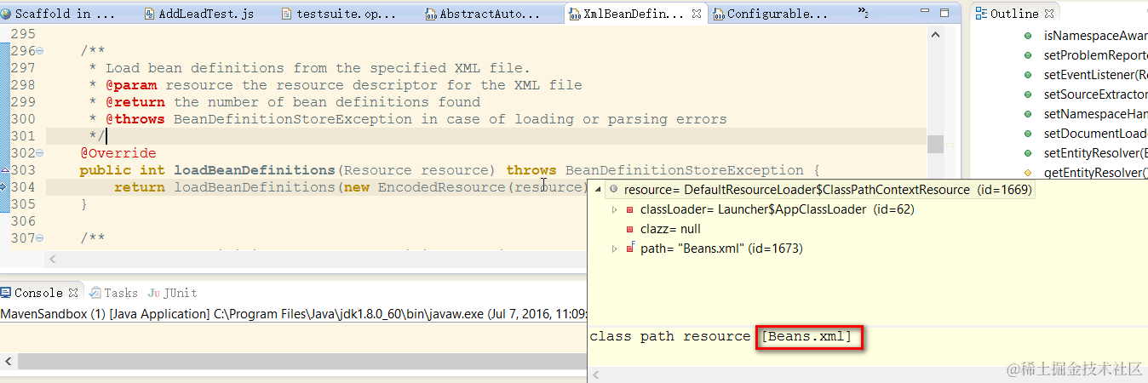Expand the classLoader field in debug popup
Screen dimensions: 1148x383
615,209
